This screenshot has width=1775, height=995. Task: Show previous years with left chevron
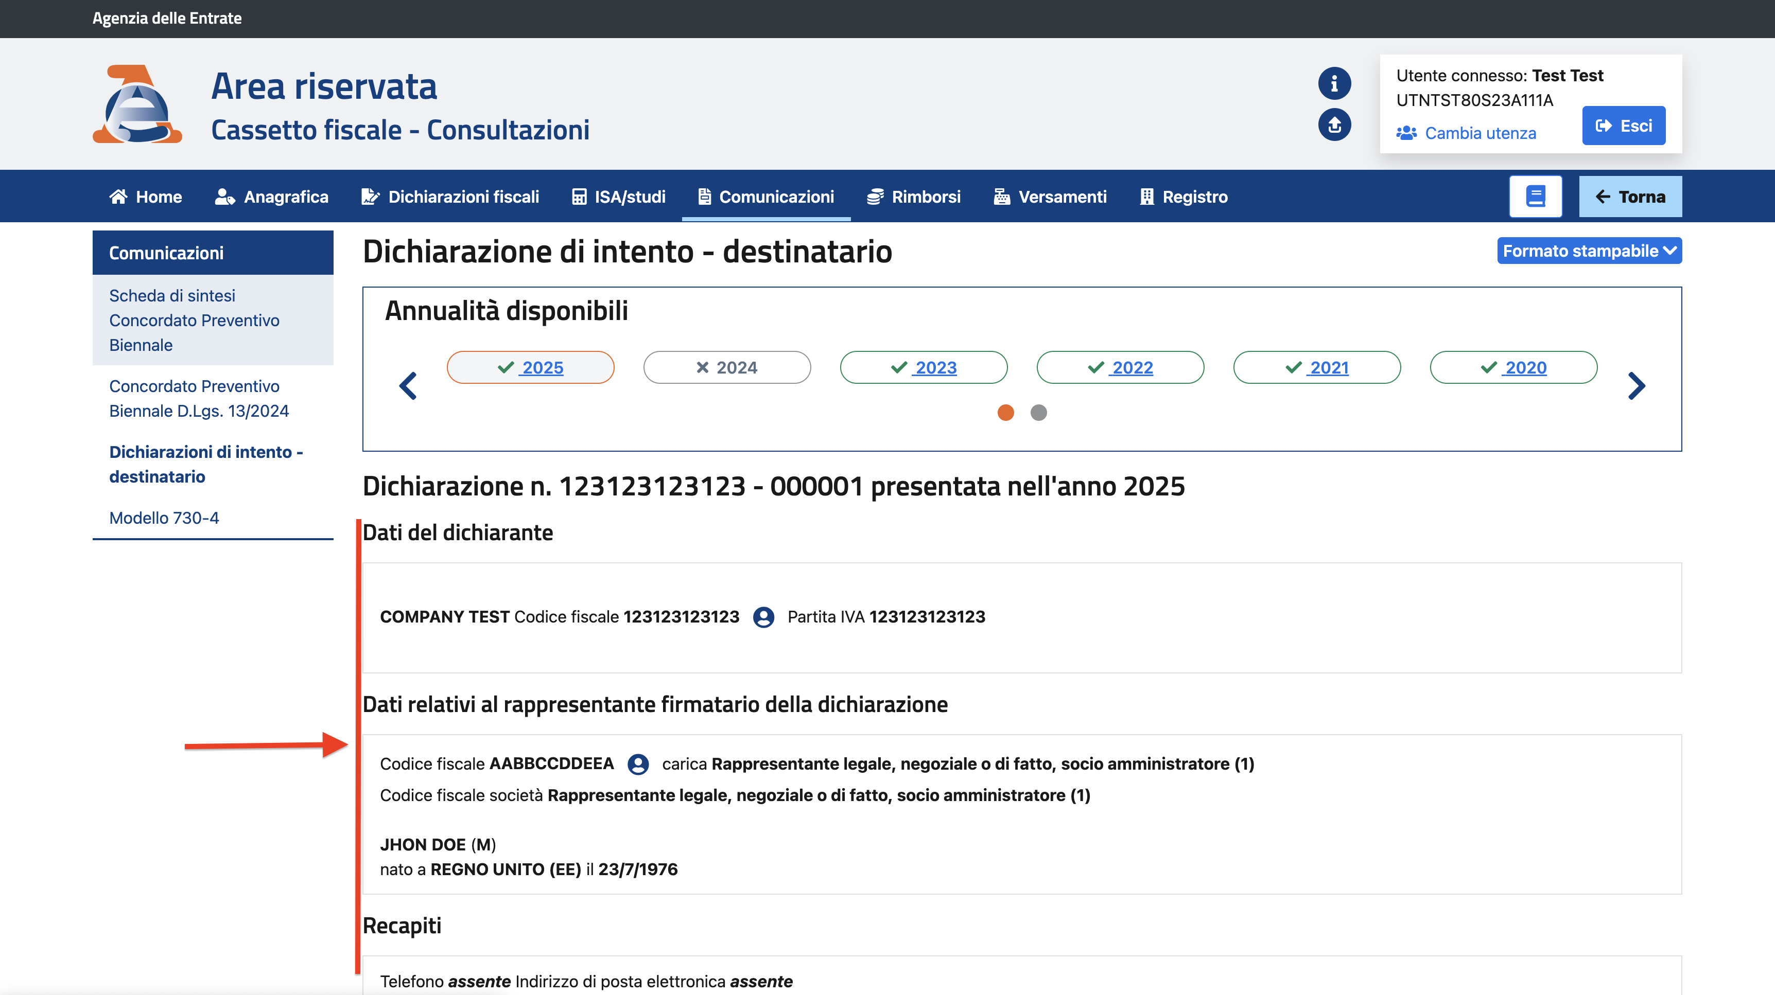(x=408, y=386)
